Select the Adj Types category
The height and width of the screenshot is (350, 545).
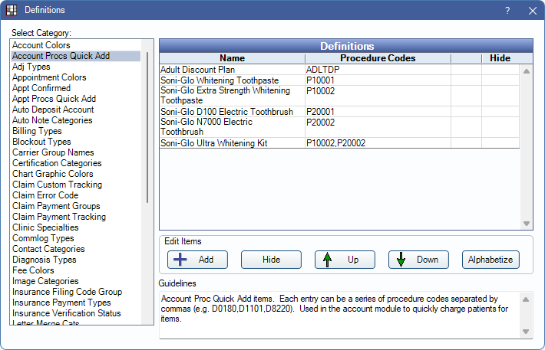point(31,67)
